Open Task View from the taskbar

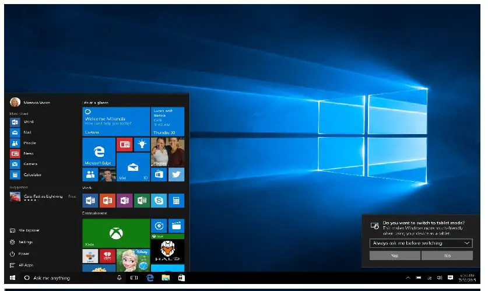(x=134, y=278)
